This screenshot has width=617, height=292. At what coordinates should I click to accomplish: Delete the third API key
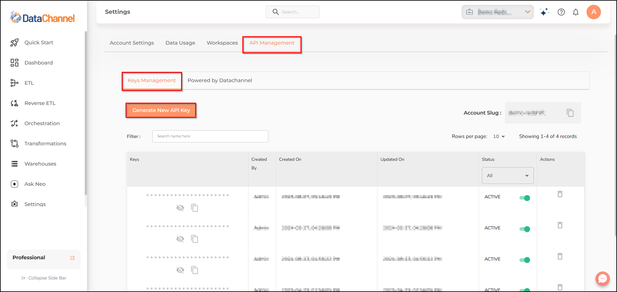(x=560, y=256)
